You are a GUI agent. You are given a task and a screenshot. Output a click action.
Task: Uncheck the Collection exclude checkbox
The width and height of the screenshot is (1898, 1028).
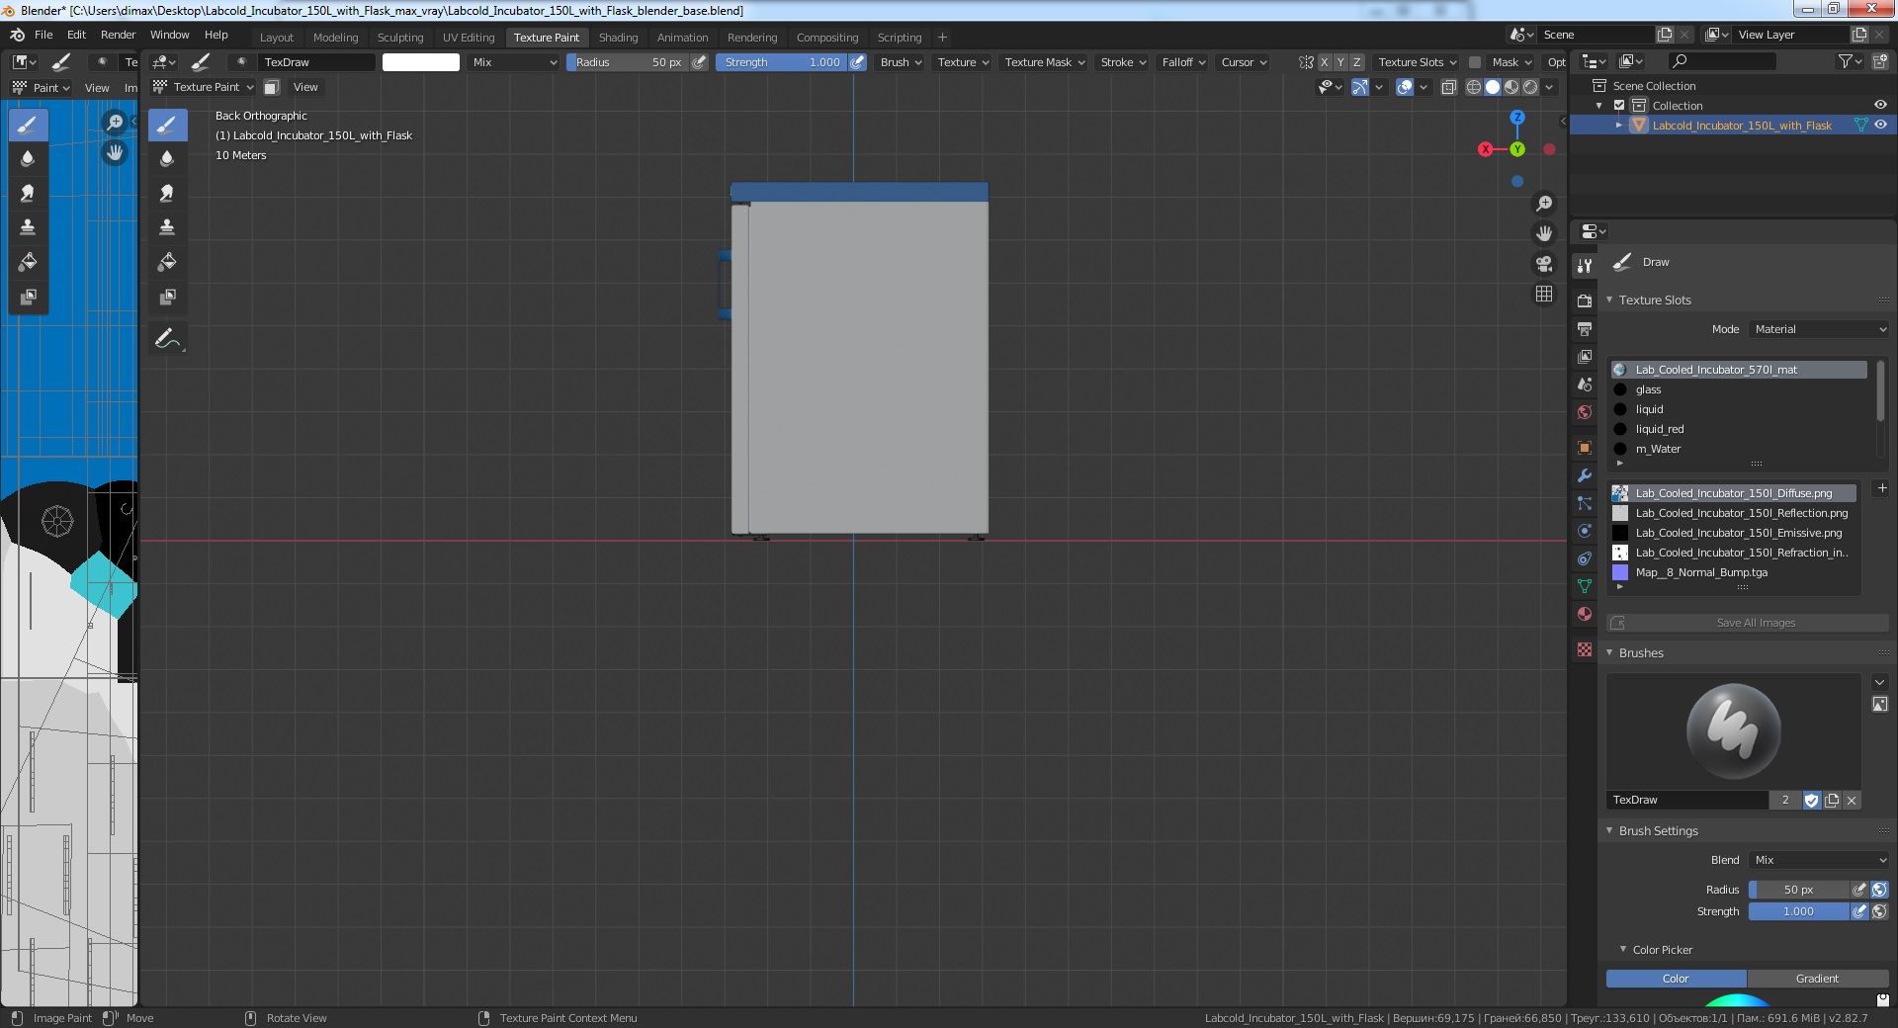[1619, 106]
